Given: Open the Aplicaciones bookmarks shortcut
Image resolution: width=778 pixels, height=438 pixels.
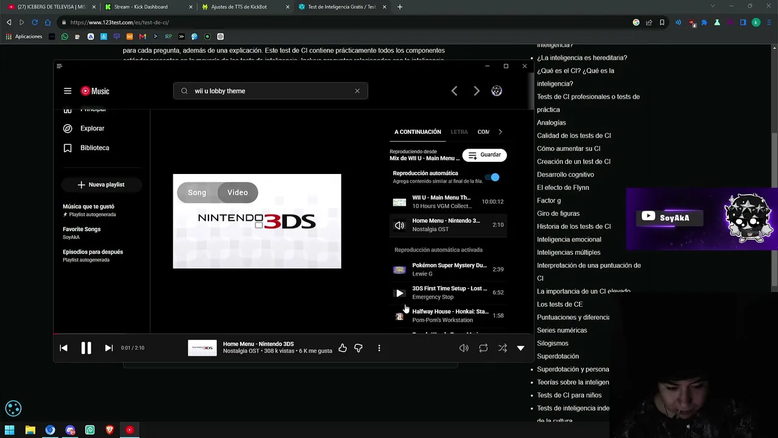Looking at the screenshot, I should click(24, 36).
